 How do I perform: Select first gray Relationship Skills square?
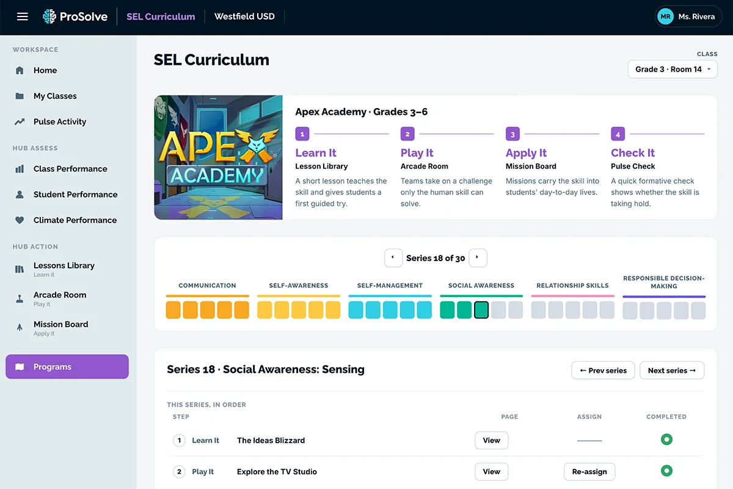click(539, 310)
